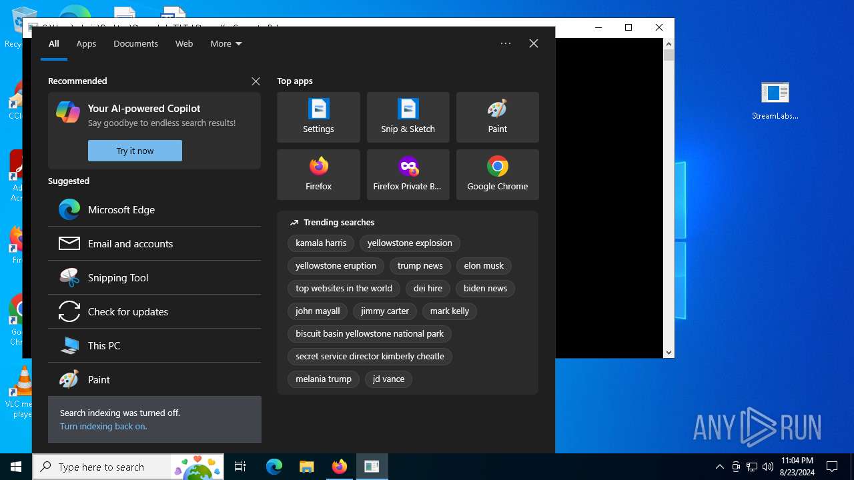Select jd vance trending chip
Screen dimensions: 854x480
[x=388, y=379]
